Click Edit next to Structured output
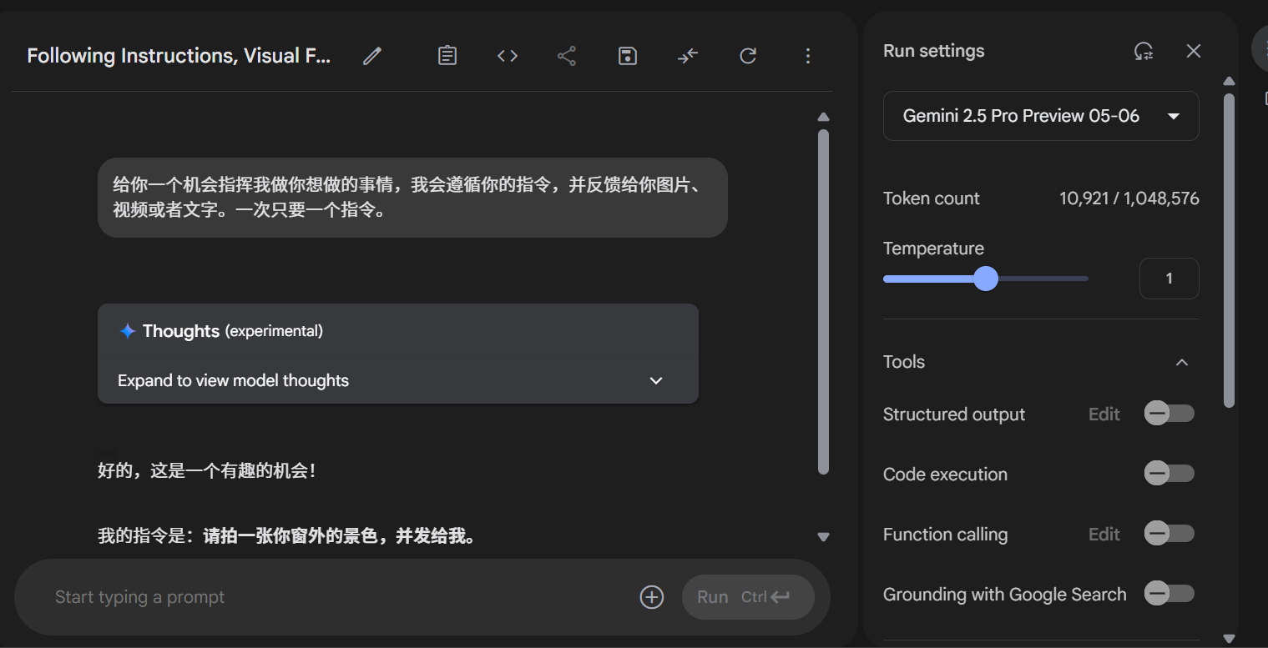1268x648 pixels. 1104,414
